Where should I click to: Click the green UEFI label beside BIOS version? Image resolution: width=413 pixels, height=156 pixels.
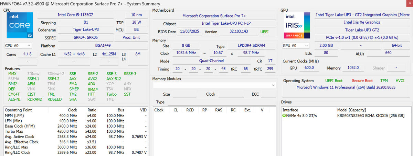(x=265, y=32)
